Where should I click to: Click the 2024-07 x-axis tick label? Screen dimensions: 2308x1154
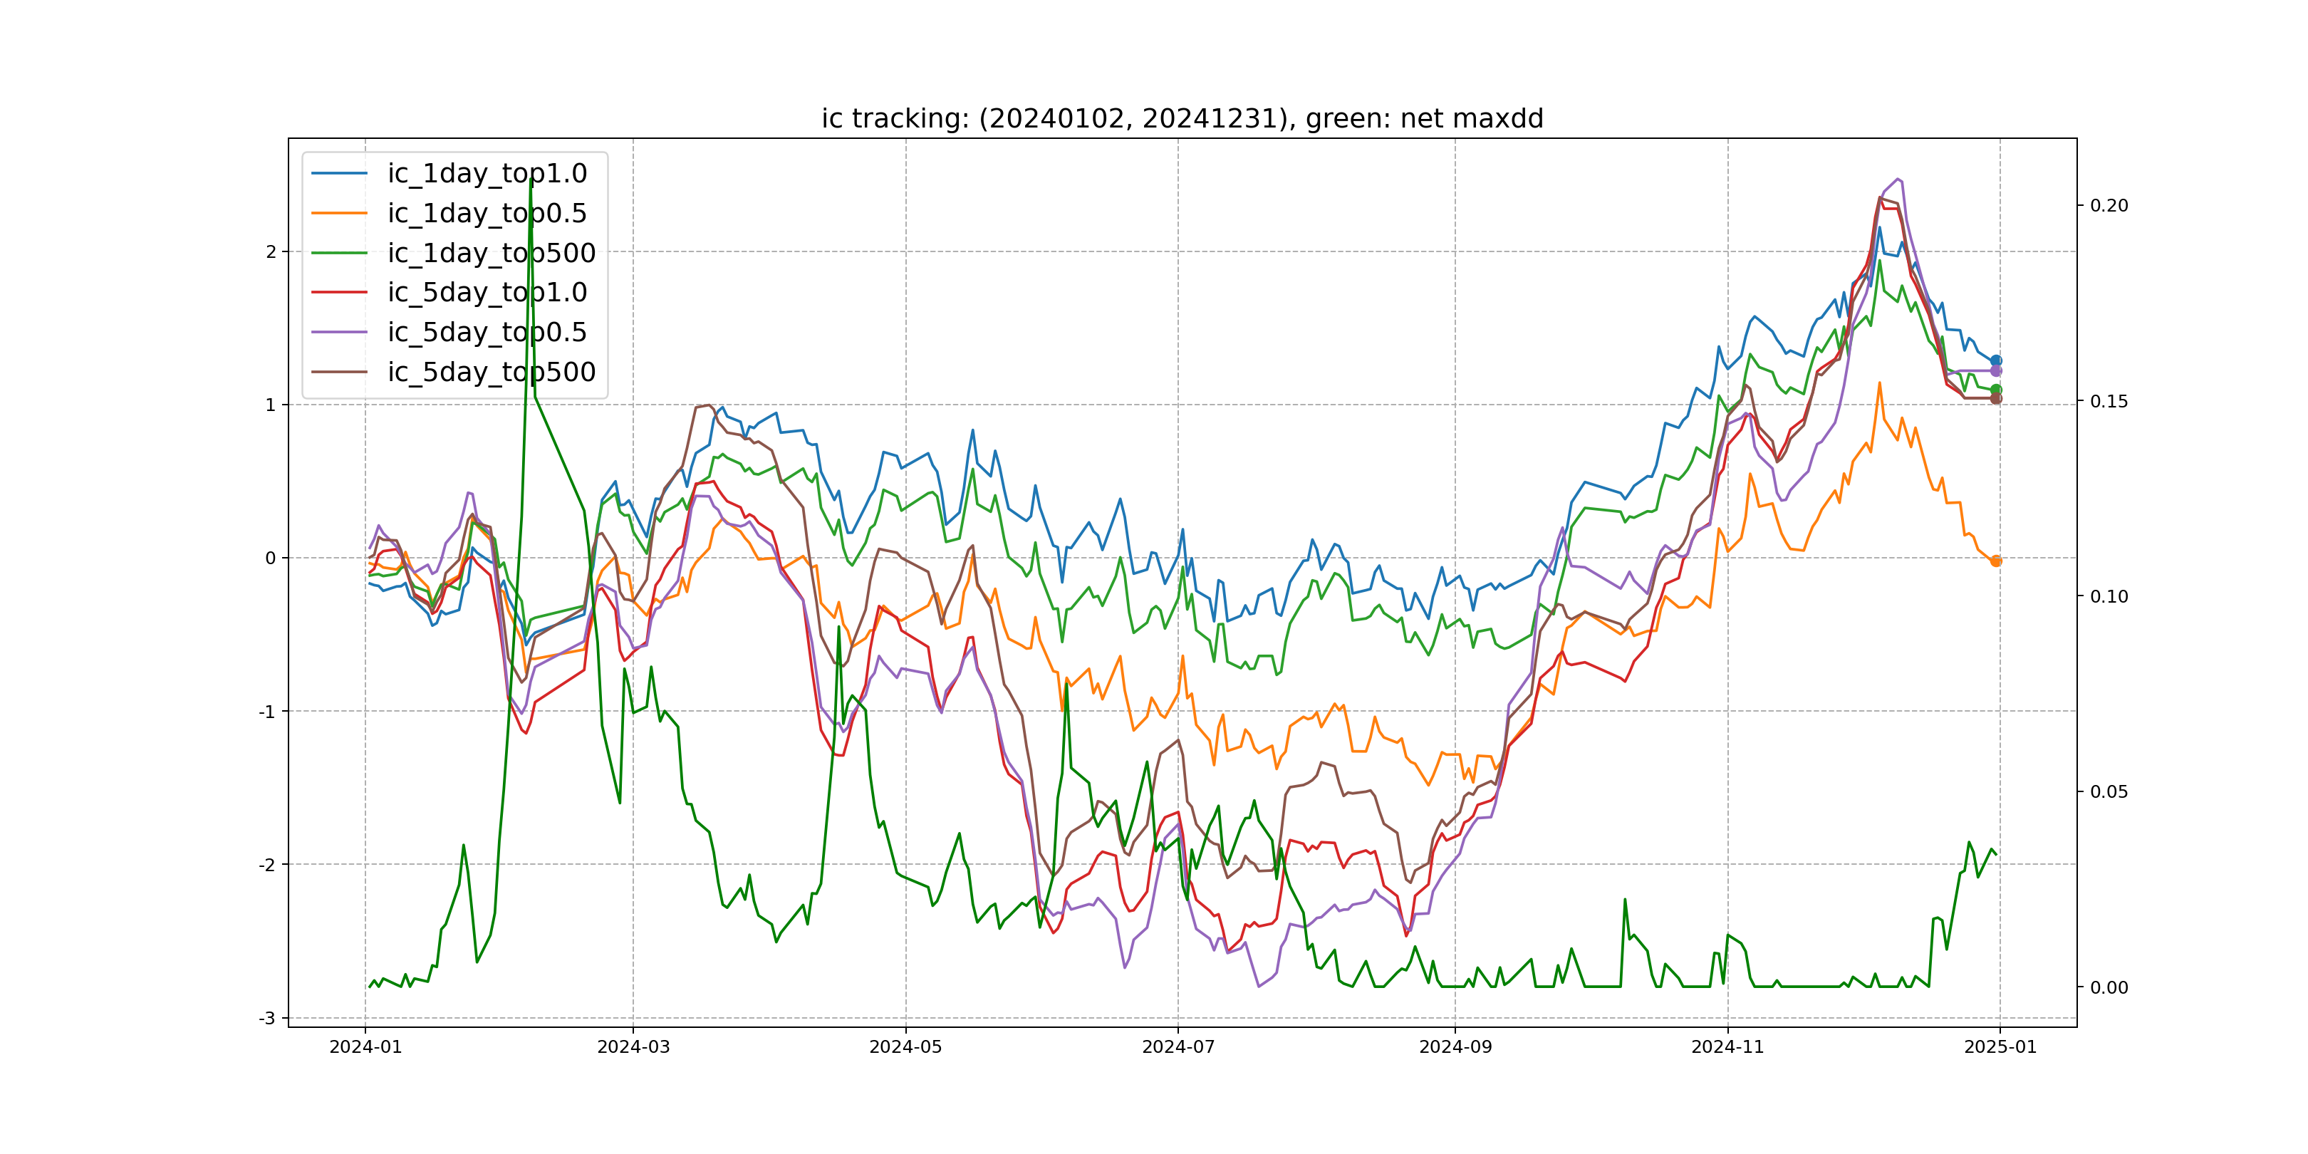pos(1178,1047)
